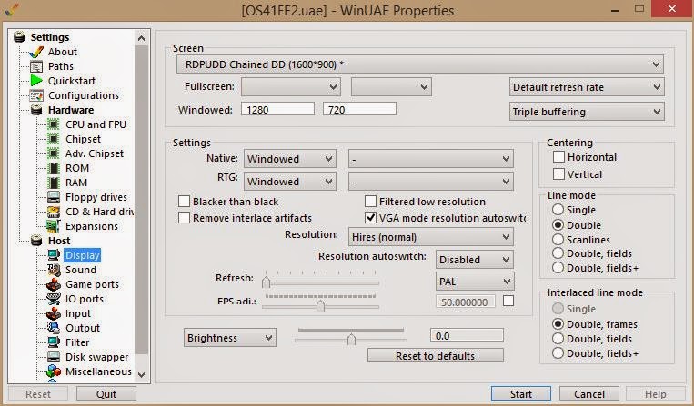This screenshot has height=406, width=694.
Task: Open Native Windowed mode dropdown
Action: coord(290,159)
